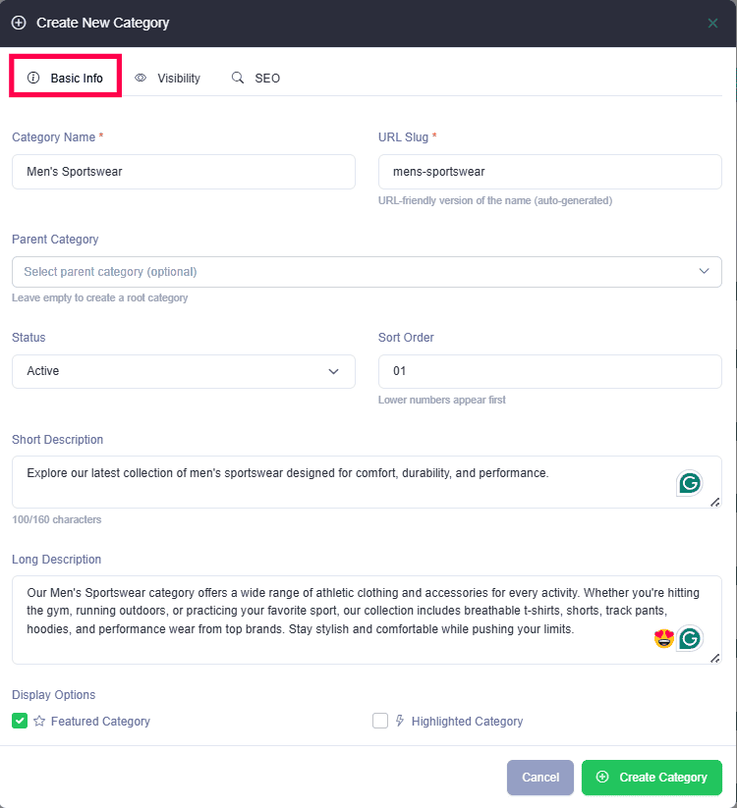Click the Sort Order input field
This screenshot has height=808, width=737.
click(x=549, y=371)
